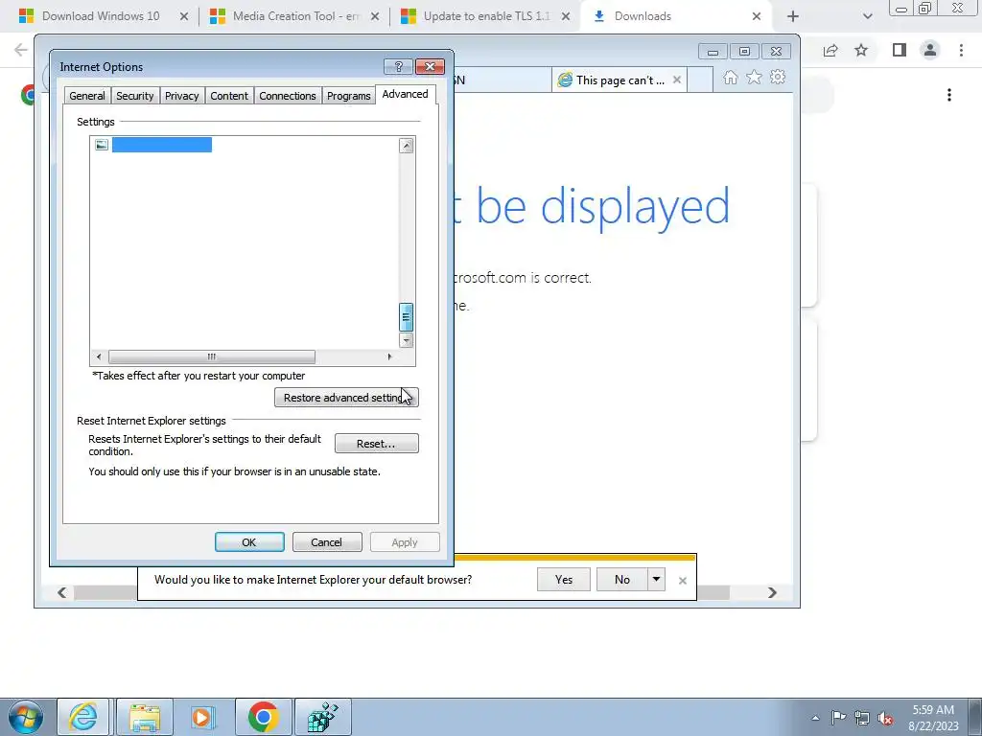Click the Show desktop button on taskbar
Screen dimensions: 982x736
click(x=975, y=717)
